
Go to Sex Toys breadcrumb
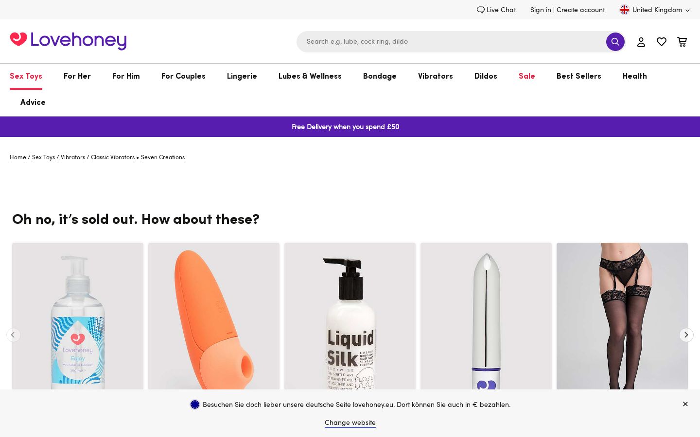43,157
